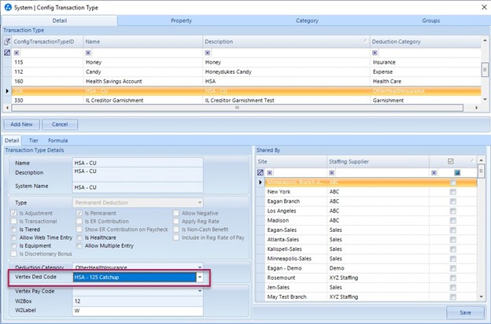The image size is (491, 324).
Task: Click the Name field showing HSA - CU
Action: click(x=138, y=163)
